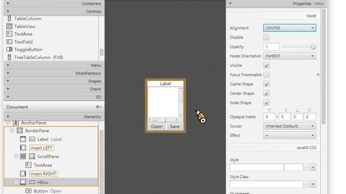The image size is (346, 194).
Task: Select the Button Open icon in hierarchy
Action: pos(28,191)
